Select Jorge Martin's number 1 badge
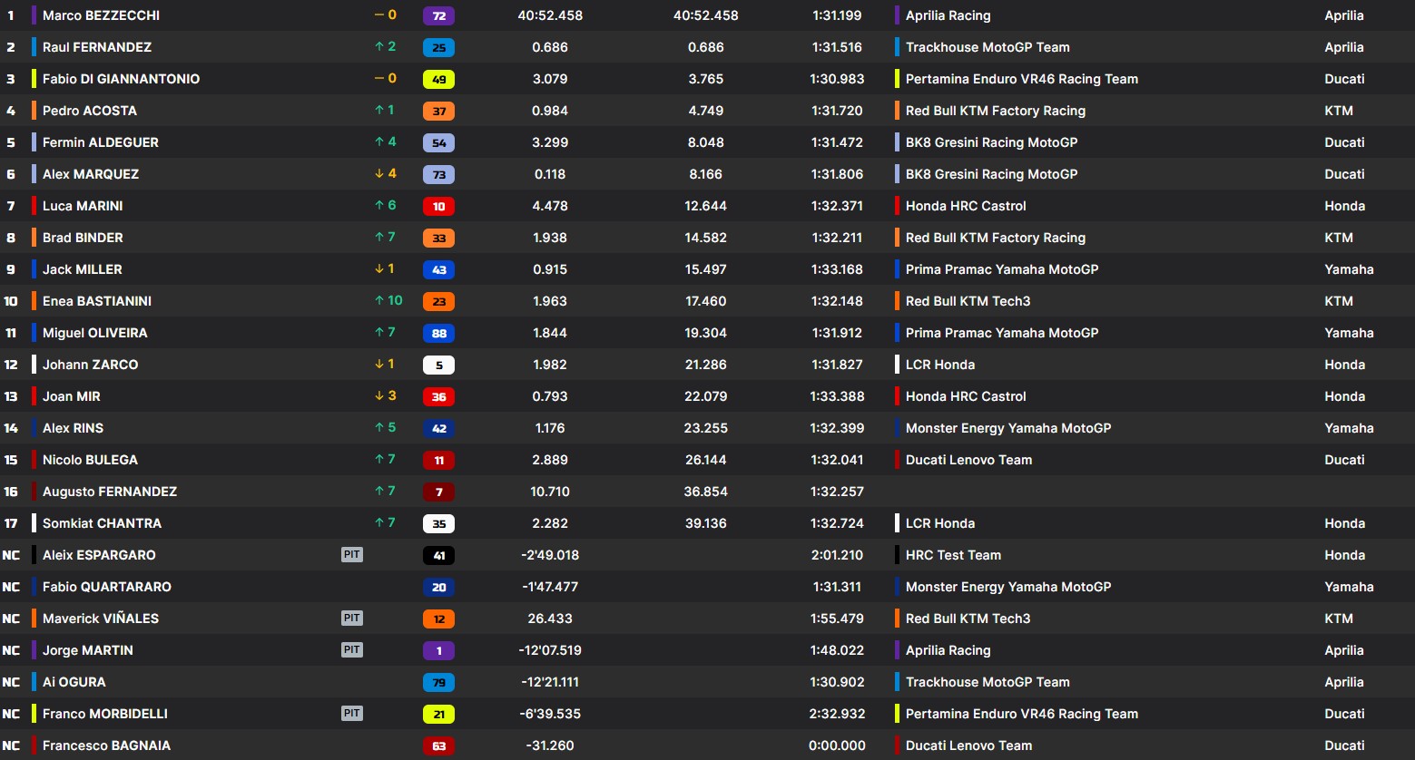The height and width of the screenshot is (760, 1415). (x=438, y=650)
